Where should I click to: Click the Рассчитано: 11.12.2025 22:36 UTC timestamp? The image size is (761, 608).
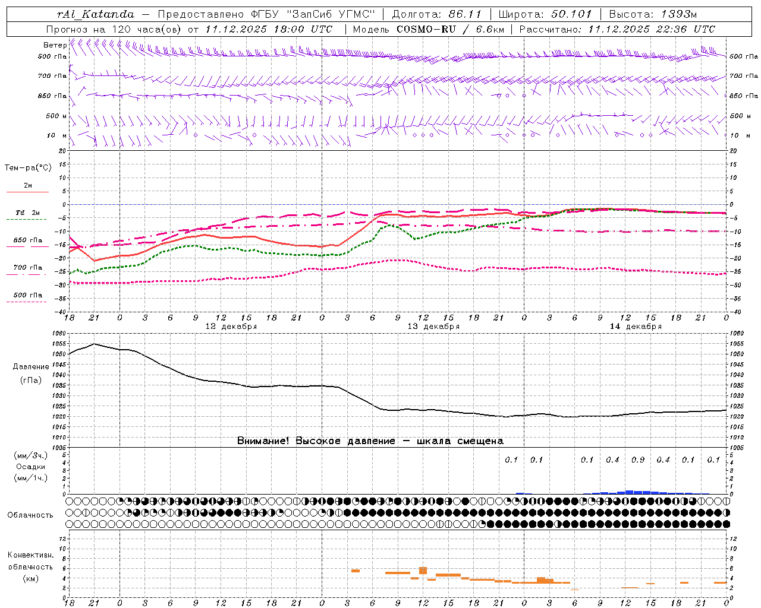[617, 29]
